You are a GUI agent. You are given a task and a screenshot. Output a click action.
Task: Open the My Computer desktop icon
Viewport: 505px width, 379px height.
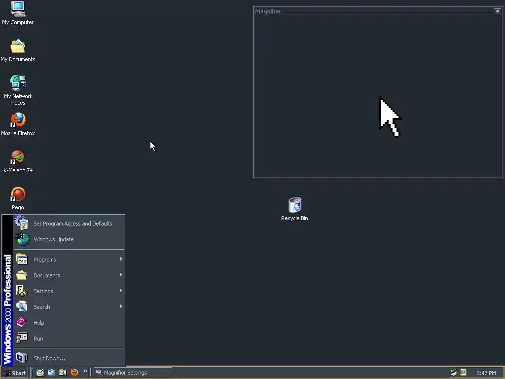click(x=18, y=13)
